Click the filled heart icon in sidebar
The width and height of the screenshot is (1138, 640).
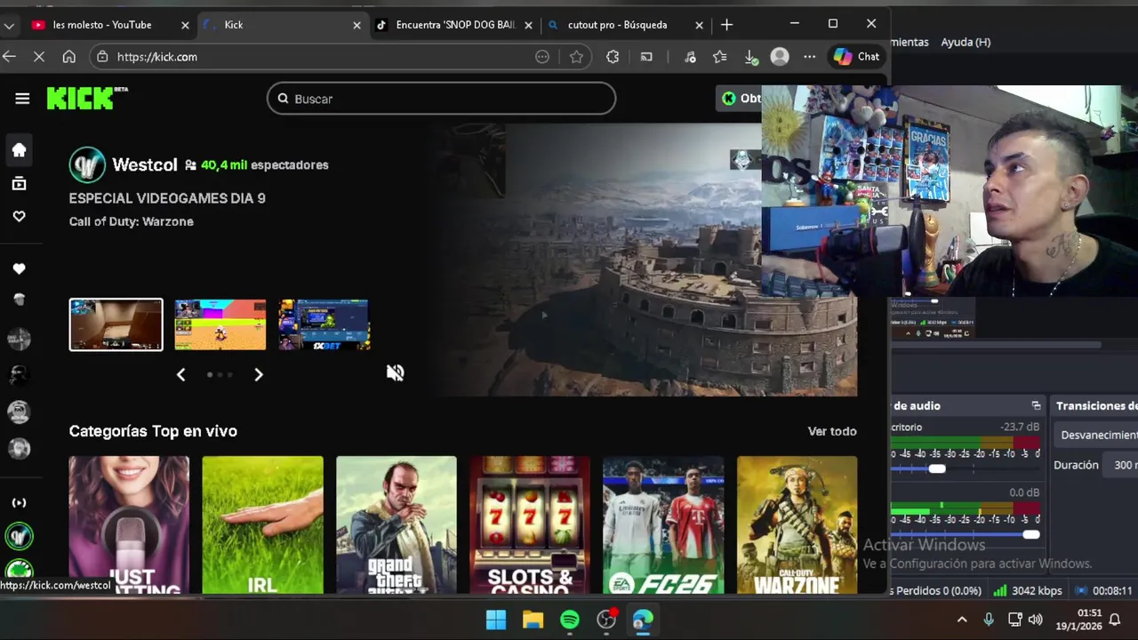19,268
